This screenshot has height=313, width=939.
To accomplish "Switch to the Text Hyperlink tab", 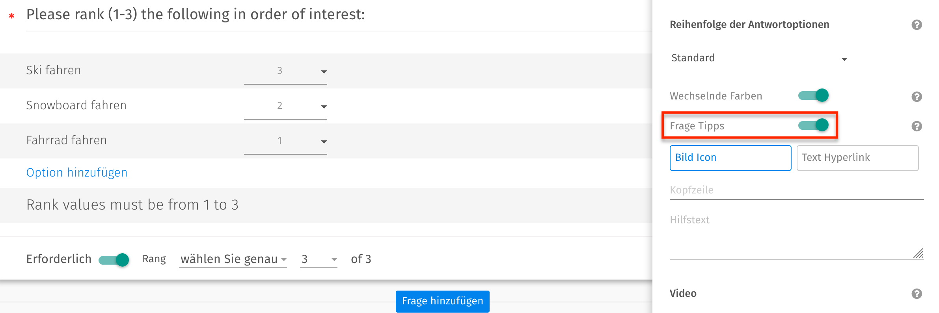I will pyautogui.click(x=857, y=158).
